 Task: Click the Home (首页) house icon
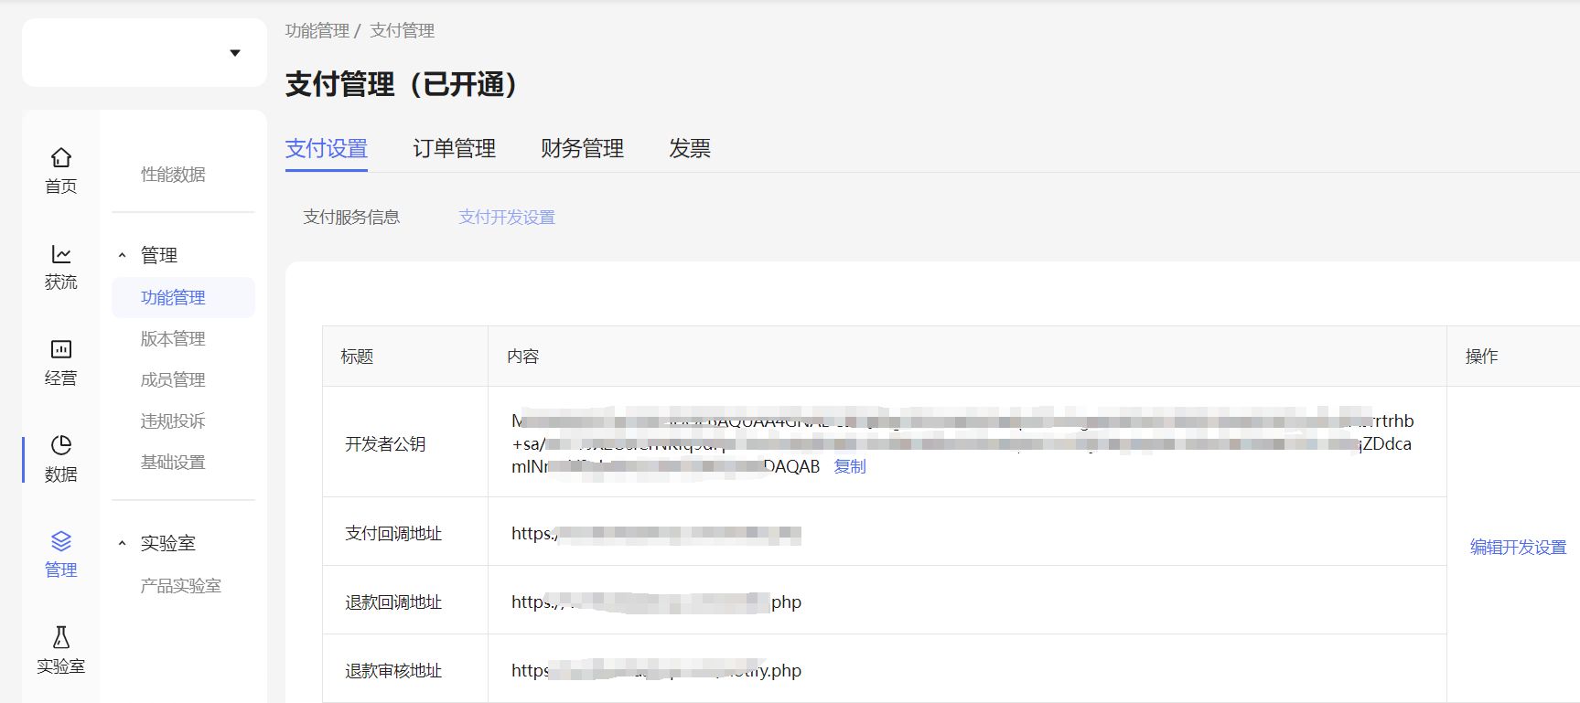61,158
